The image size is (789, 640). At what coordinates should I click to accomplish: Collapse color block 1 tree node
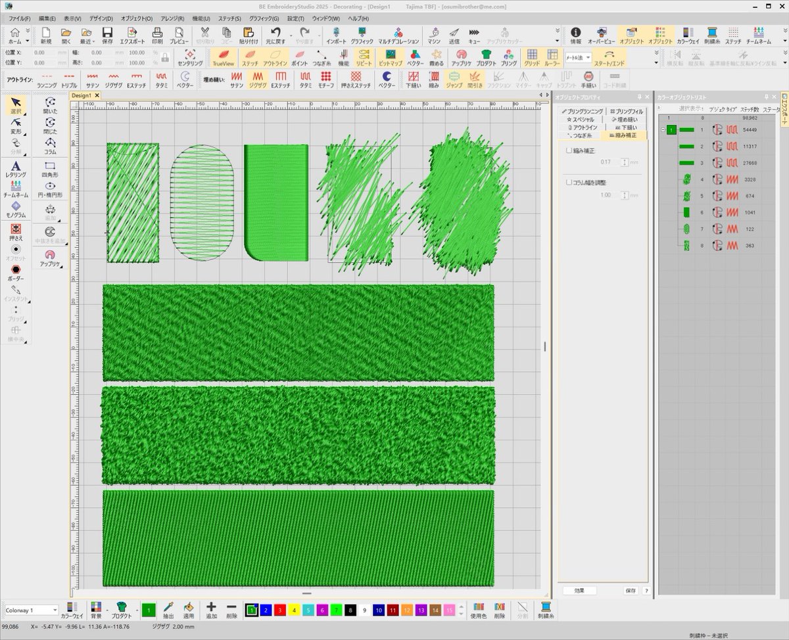point(663,130)
